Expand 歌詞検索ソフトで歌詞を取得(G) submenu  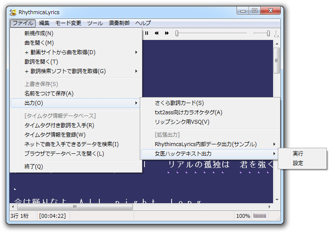(x=76, y=71)
